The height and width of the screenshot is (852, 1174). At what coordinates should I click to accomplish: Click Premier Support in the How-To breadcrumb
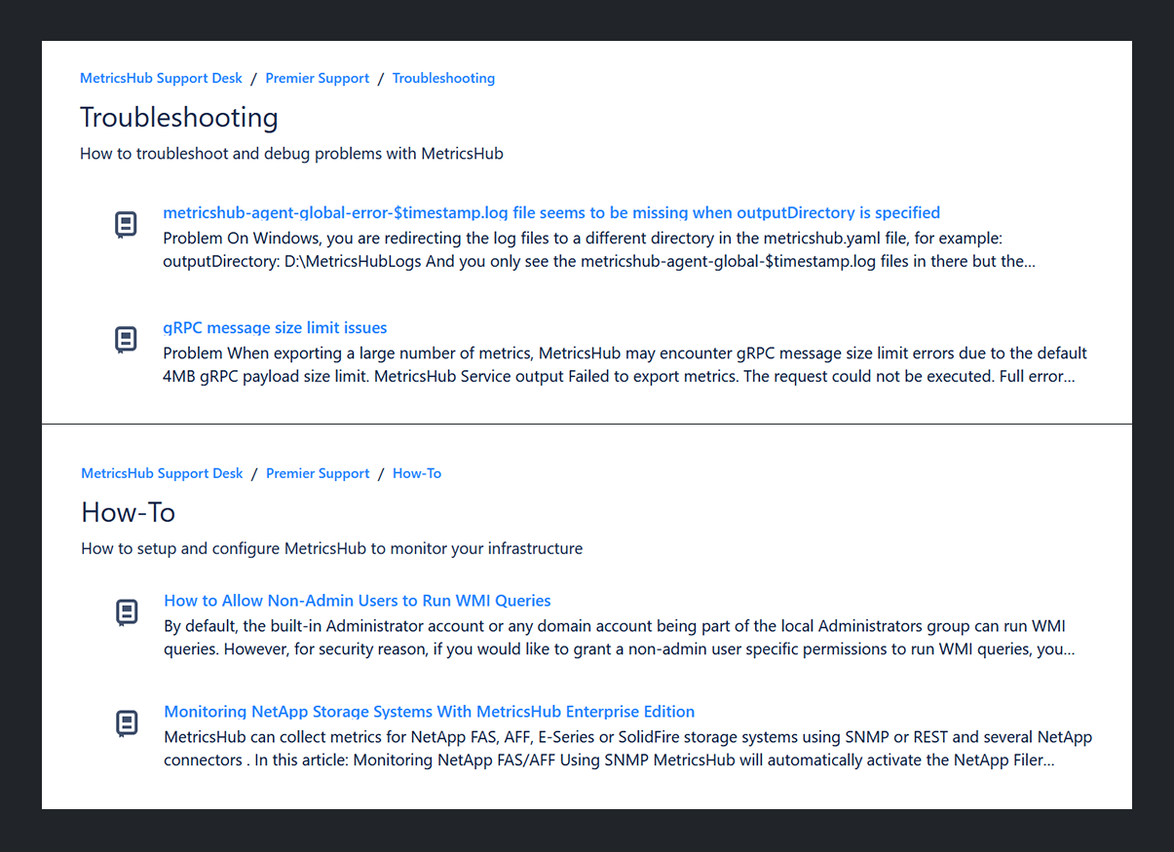(x=318, y=473)
